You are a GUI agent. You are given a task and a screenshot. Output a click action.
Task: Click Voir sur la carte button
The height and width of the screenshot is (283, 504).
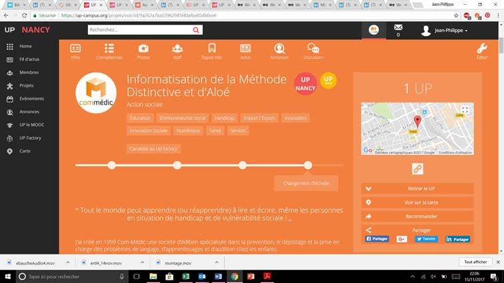pos(417,202)
